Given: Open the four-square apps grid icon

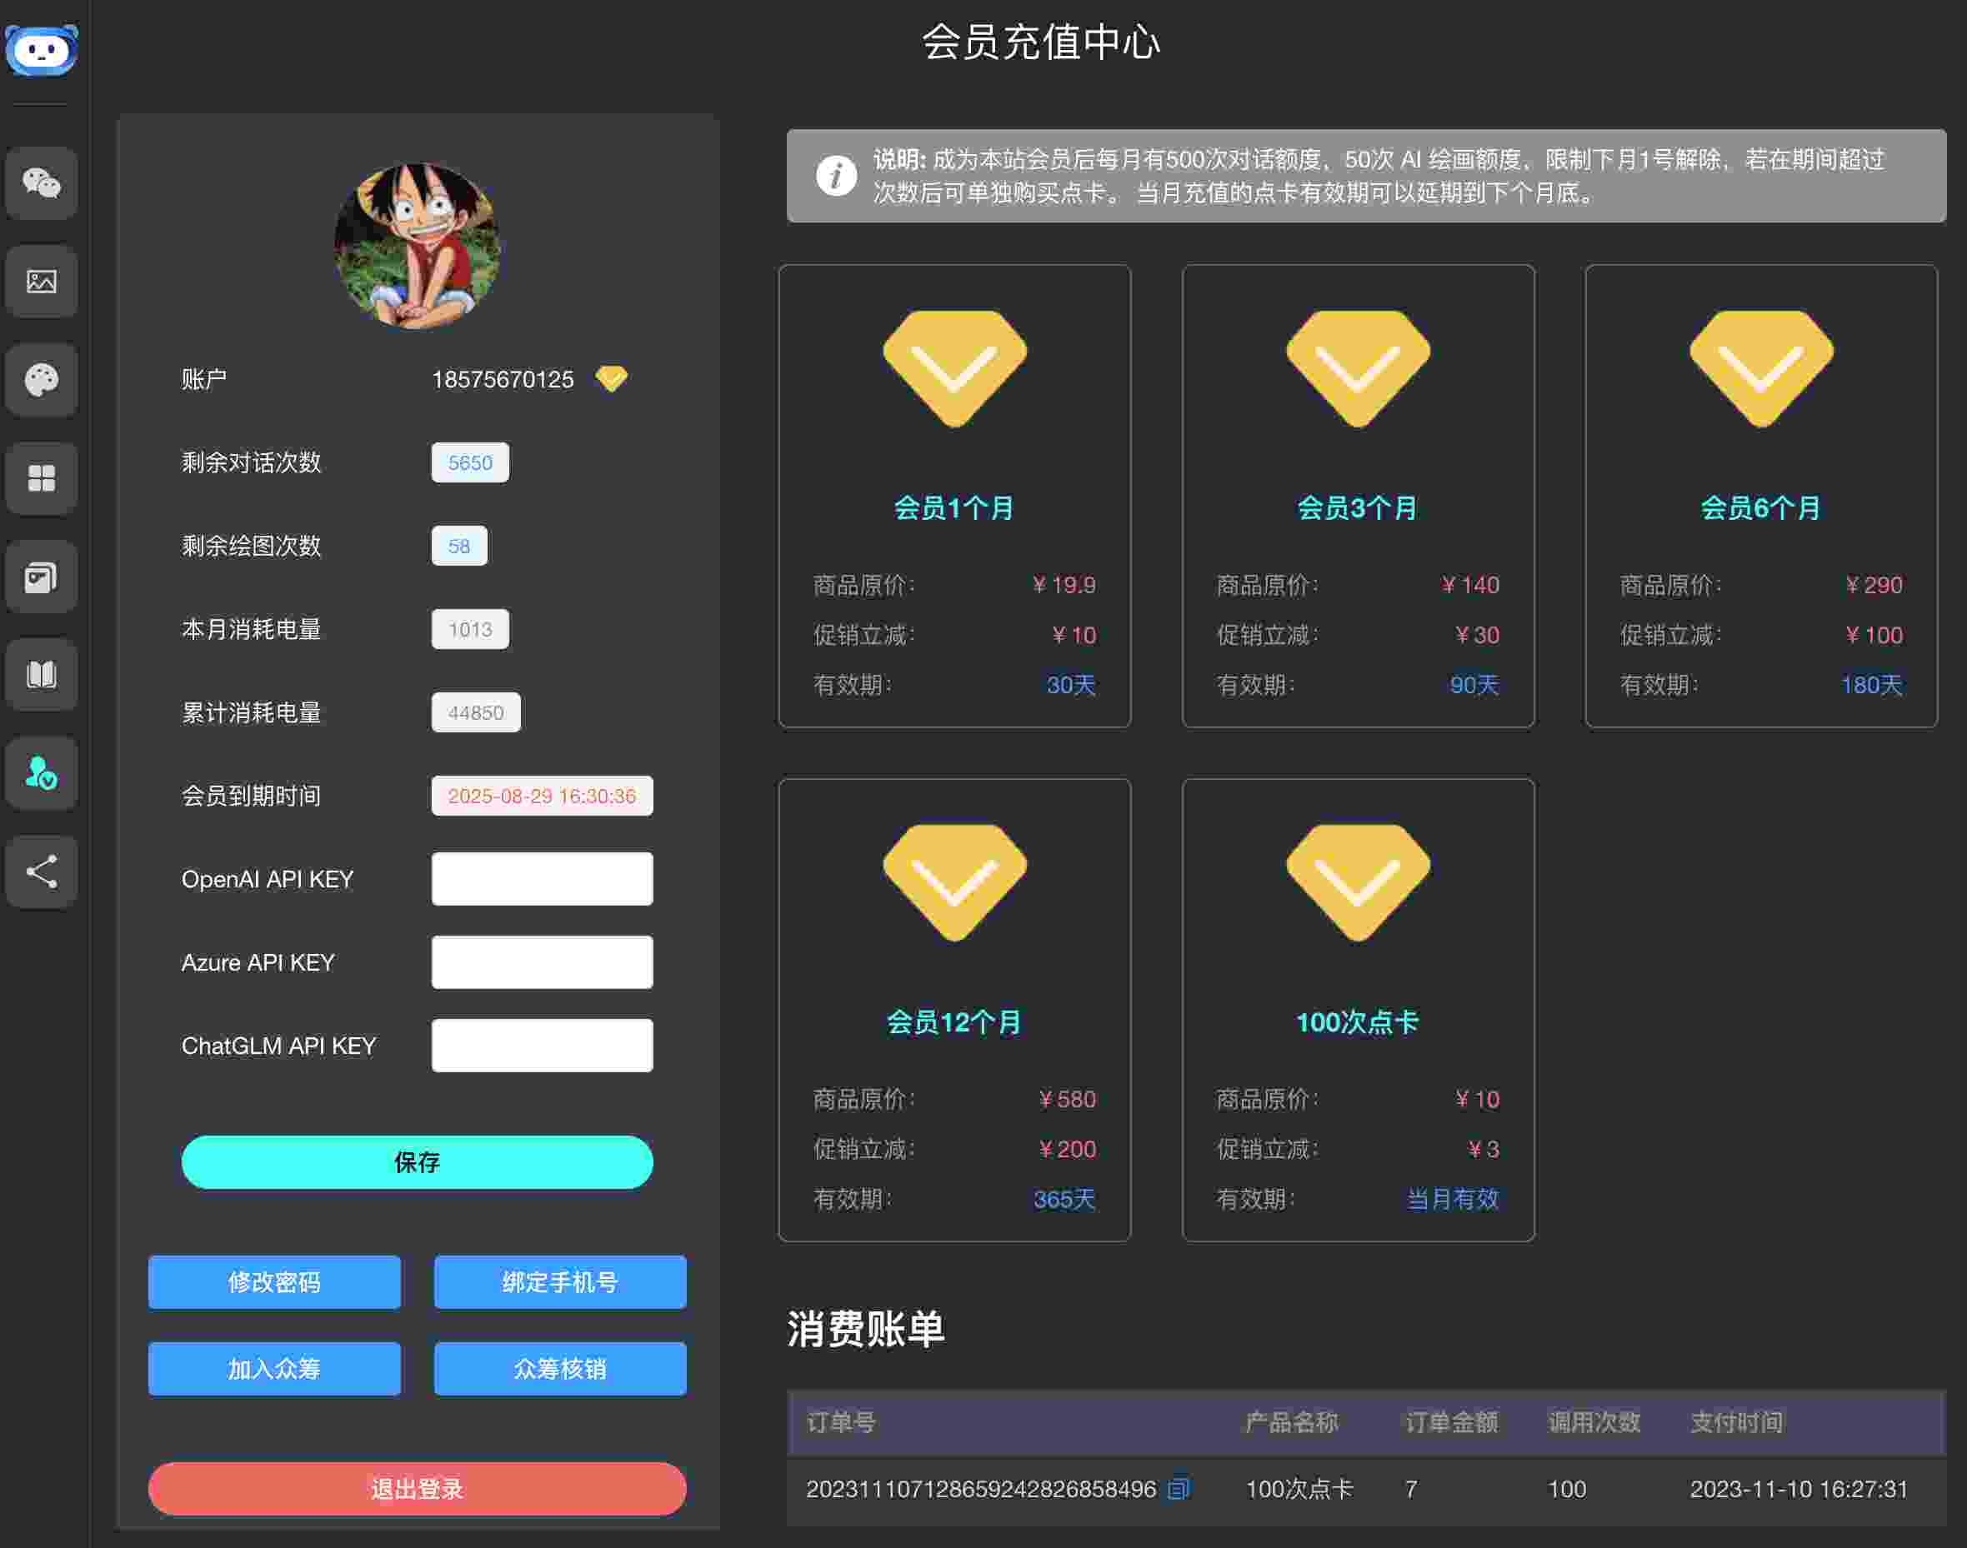Looking at the screenshot, I should coord(42,477).
